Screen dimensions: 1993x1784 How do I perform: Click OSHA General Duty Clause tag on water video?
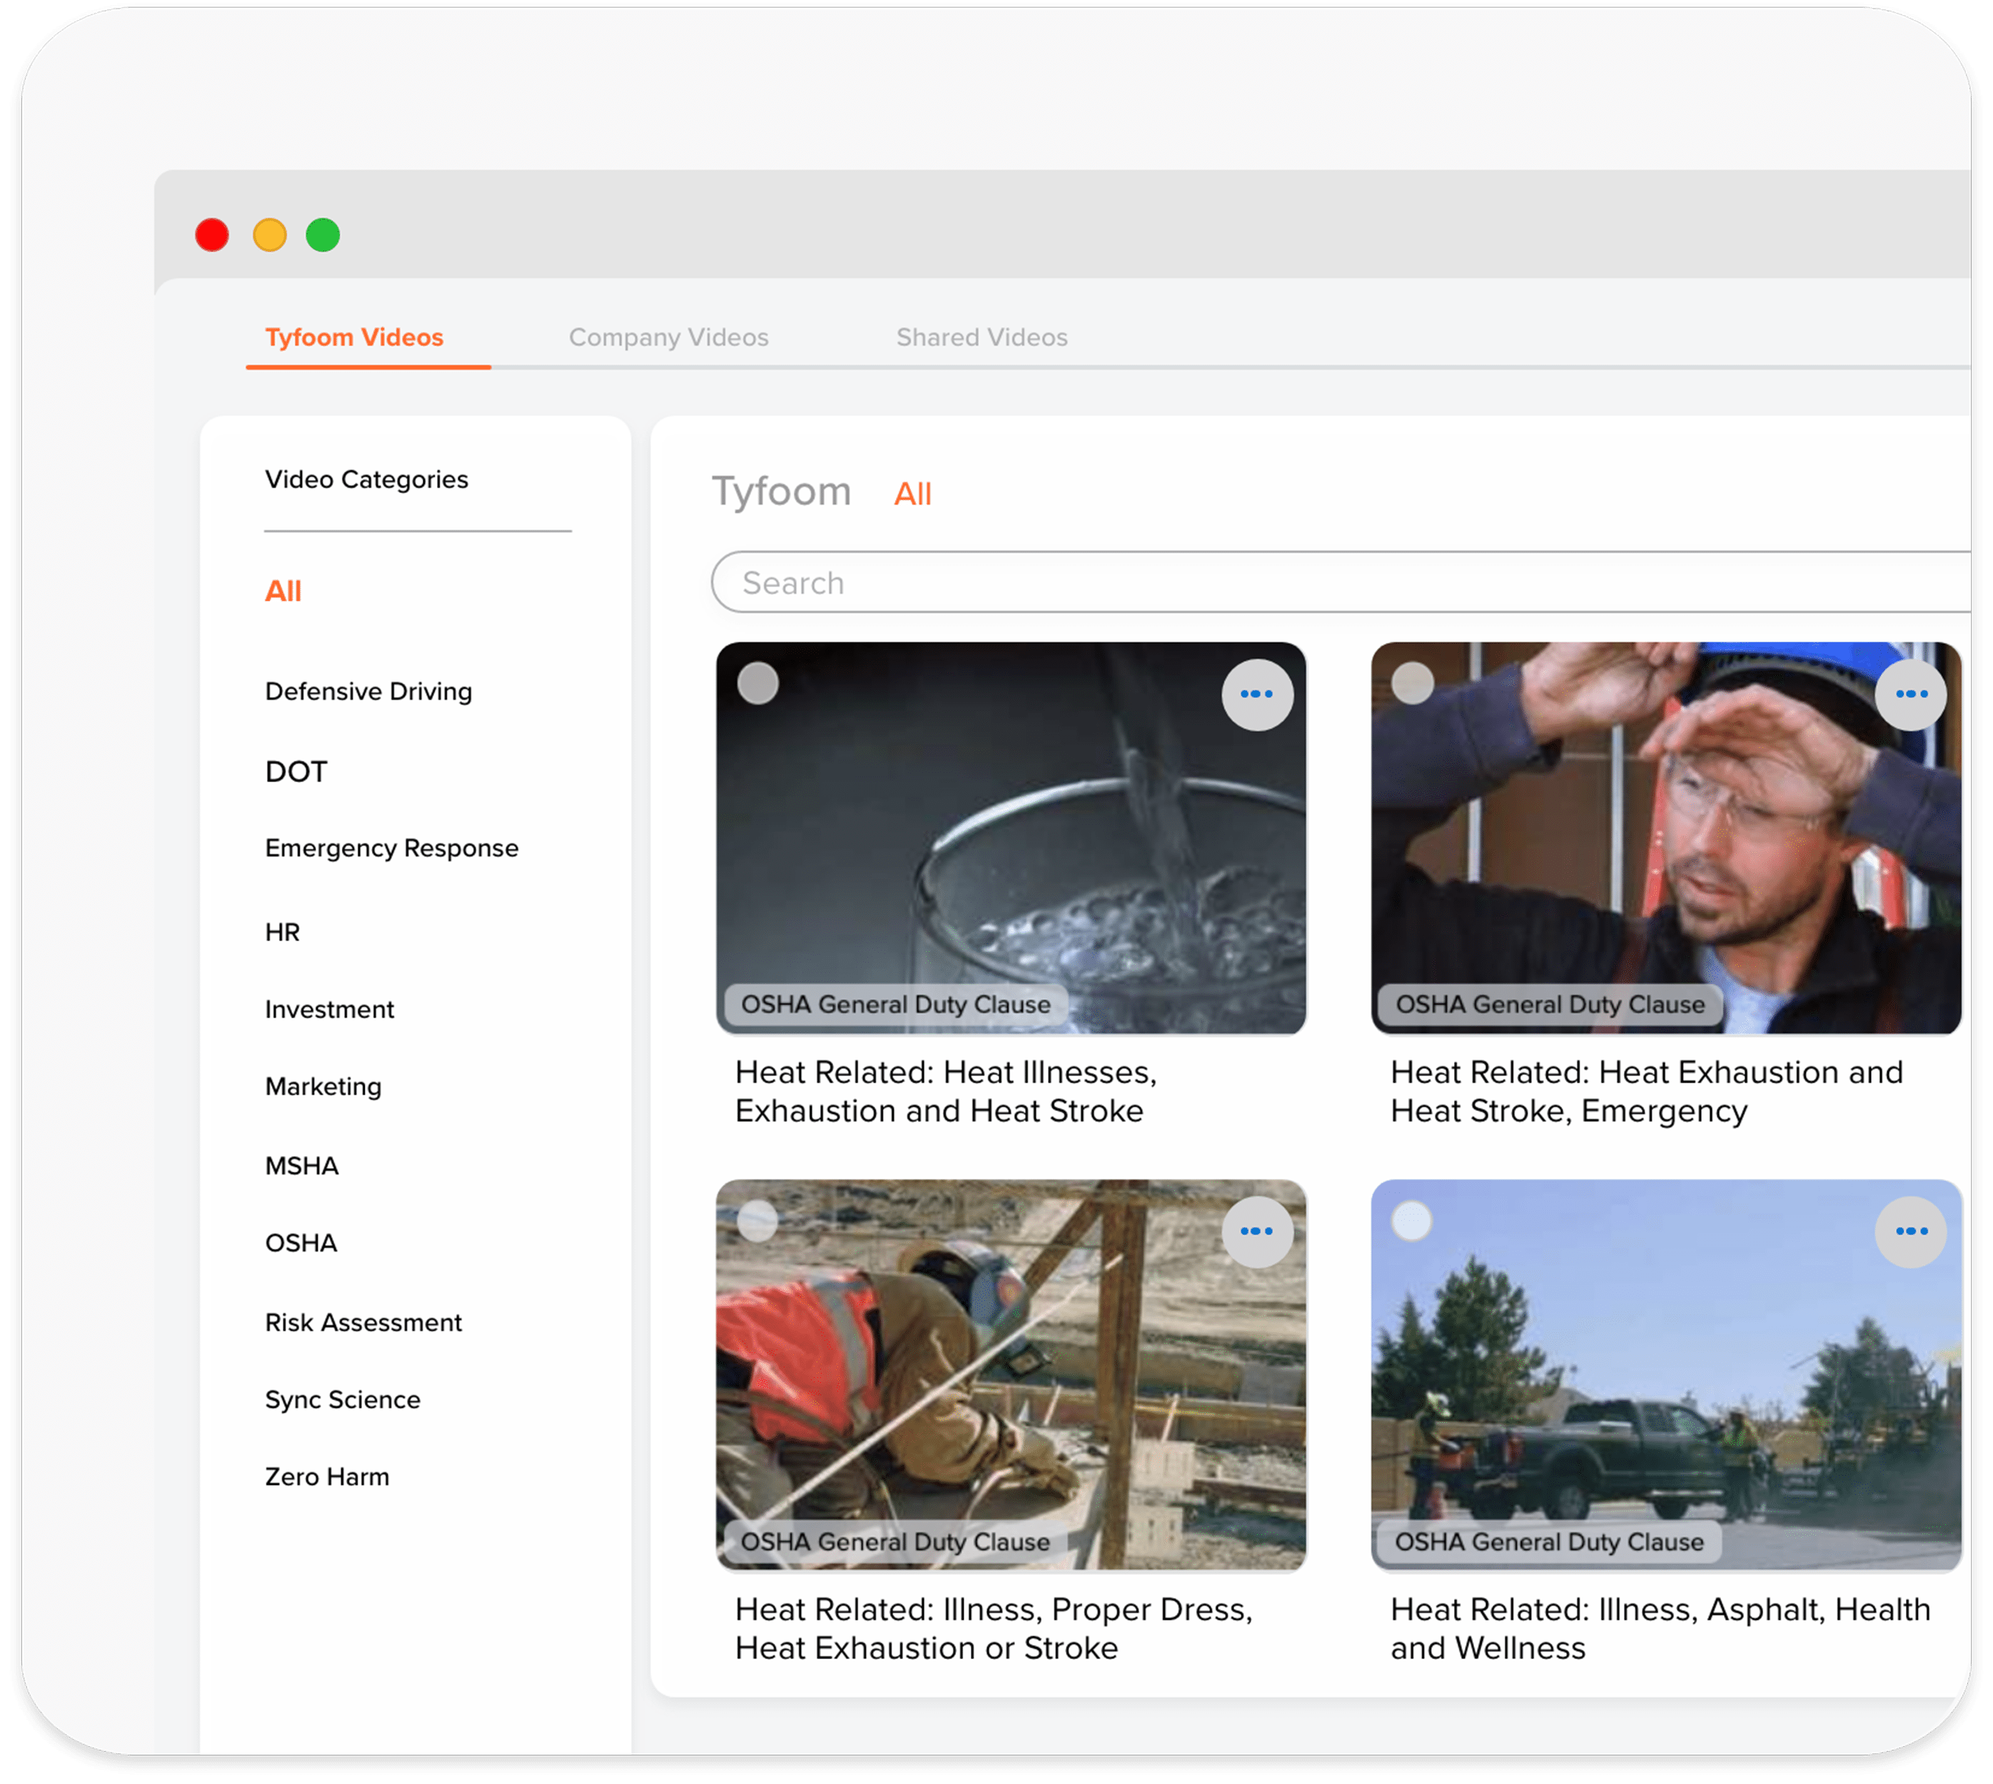[x=895, y=1005]
